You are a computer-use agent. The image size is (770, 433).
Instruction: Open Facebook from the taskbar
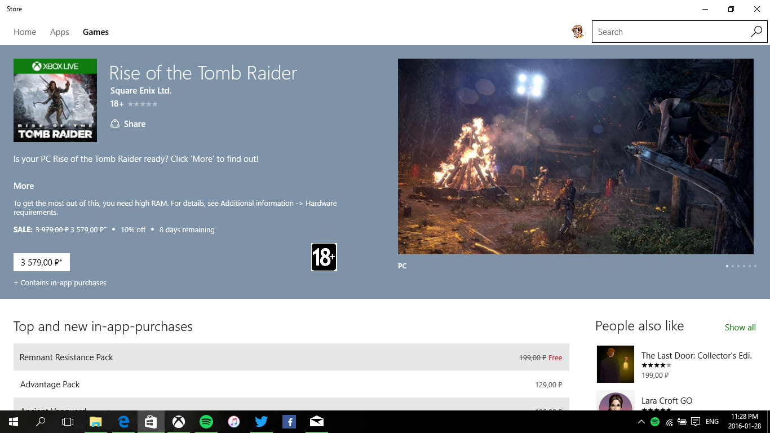coord(289,422)
